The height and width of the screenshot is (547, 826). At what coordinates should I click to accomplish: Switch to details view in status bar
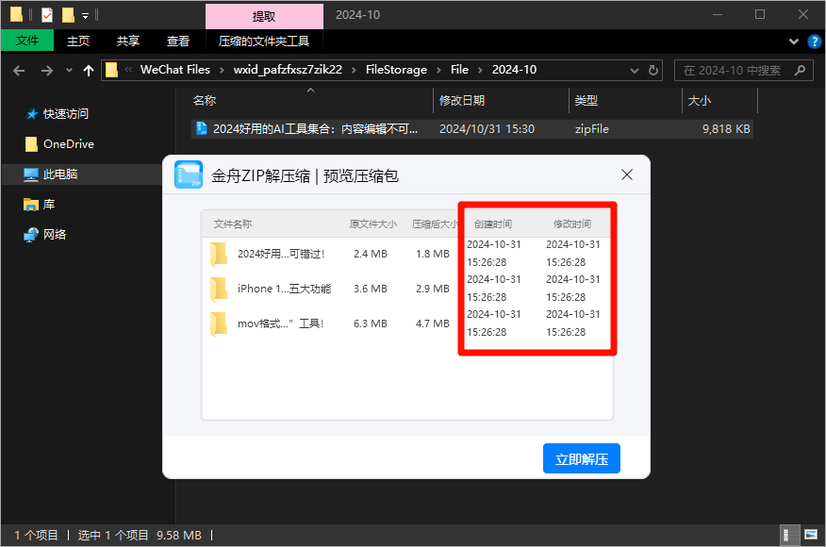[x=789, y=535]
